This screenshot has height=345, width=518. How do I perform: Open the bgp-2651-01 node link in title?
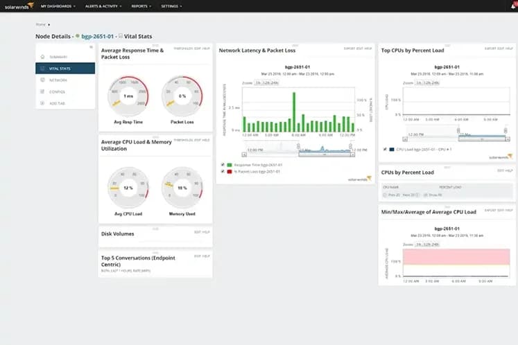pyautogui.click(x=98, y=36)
